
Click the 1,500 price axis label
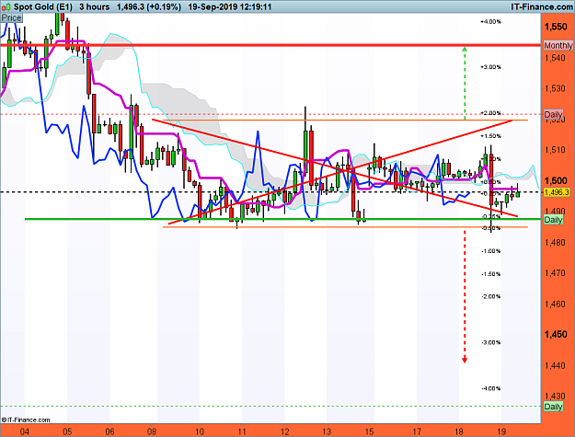tap(556, 180)
